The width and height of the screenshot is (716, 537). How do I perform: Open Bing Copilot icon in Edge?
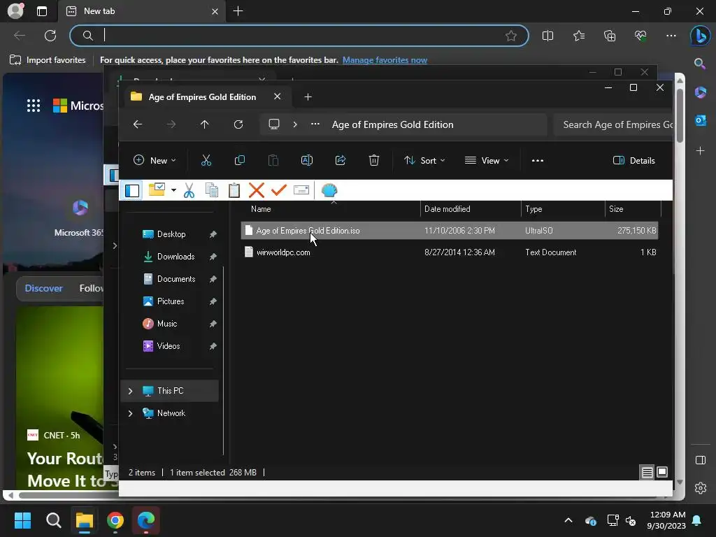(x=700, y=36)
